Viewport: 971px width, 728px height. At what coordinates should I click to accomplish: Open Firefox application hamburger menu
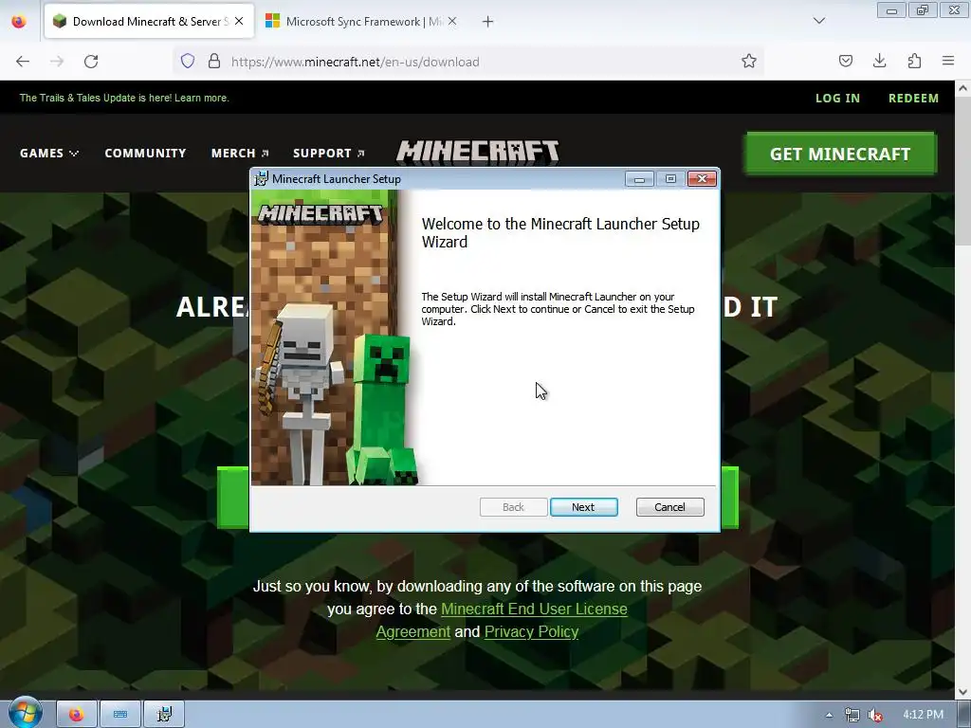pyautogui.click(x=948, y=62)
